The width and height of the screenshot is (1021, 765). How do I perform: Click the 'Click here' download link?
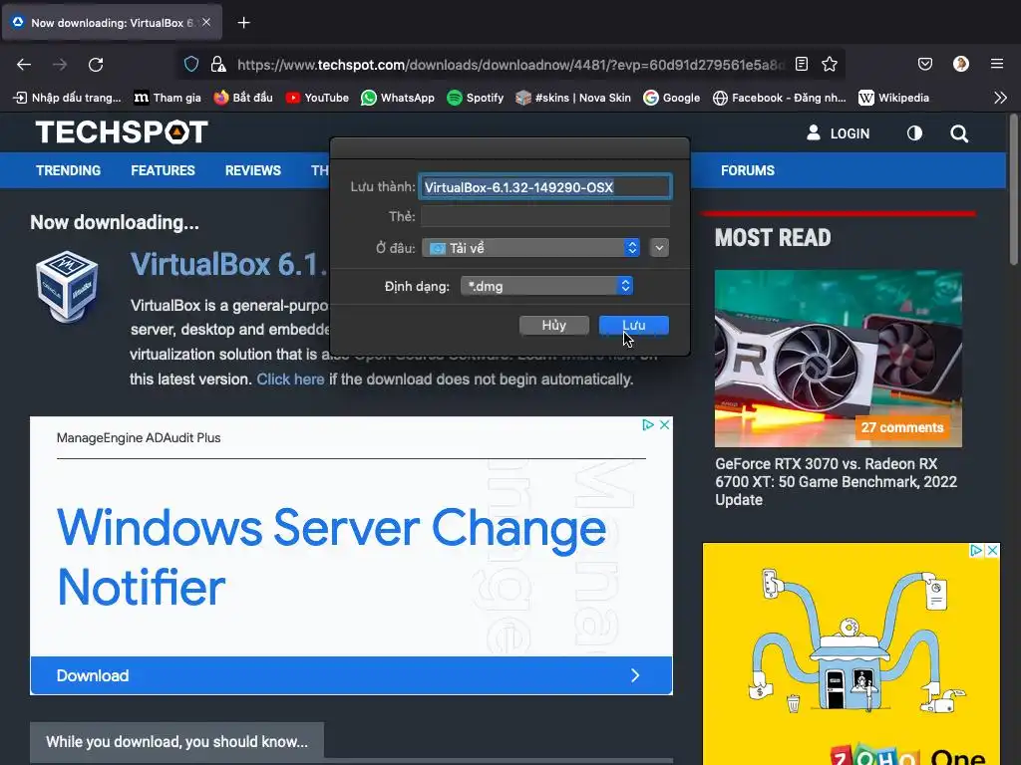click(290, 380)
